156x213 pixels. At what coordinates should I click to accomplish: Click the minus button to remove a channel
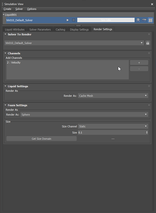tap(139, 69)
